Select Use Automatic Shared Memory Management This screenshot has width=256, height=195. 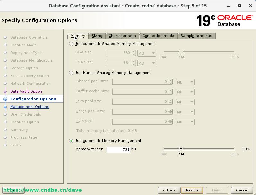pyautogui.click(x=71, y=44)
